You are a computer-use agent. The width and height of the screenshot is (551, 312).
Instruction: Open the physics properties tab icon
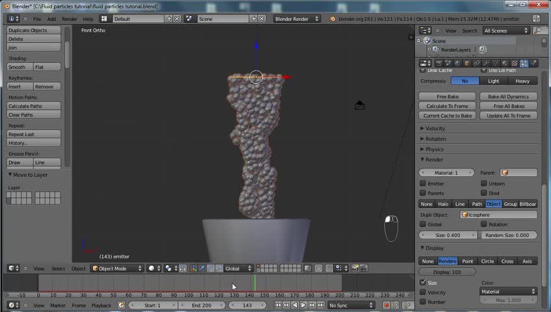533,63
